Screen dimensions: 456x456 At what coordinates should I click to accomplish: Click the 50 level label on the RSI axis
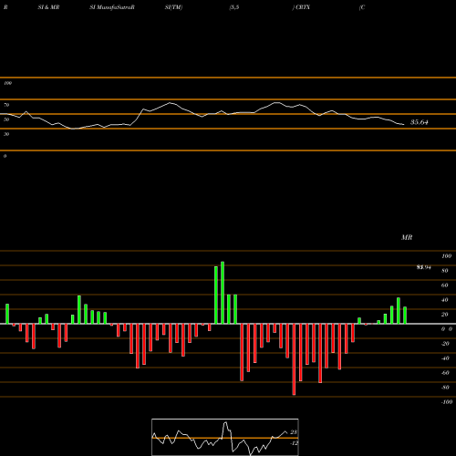point(6,119)
